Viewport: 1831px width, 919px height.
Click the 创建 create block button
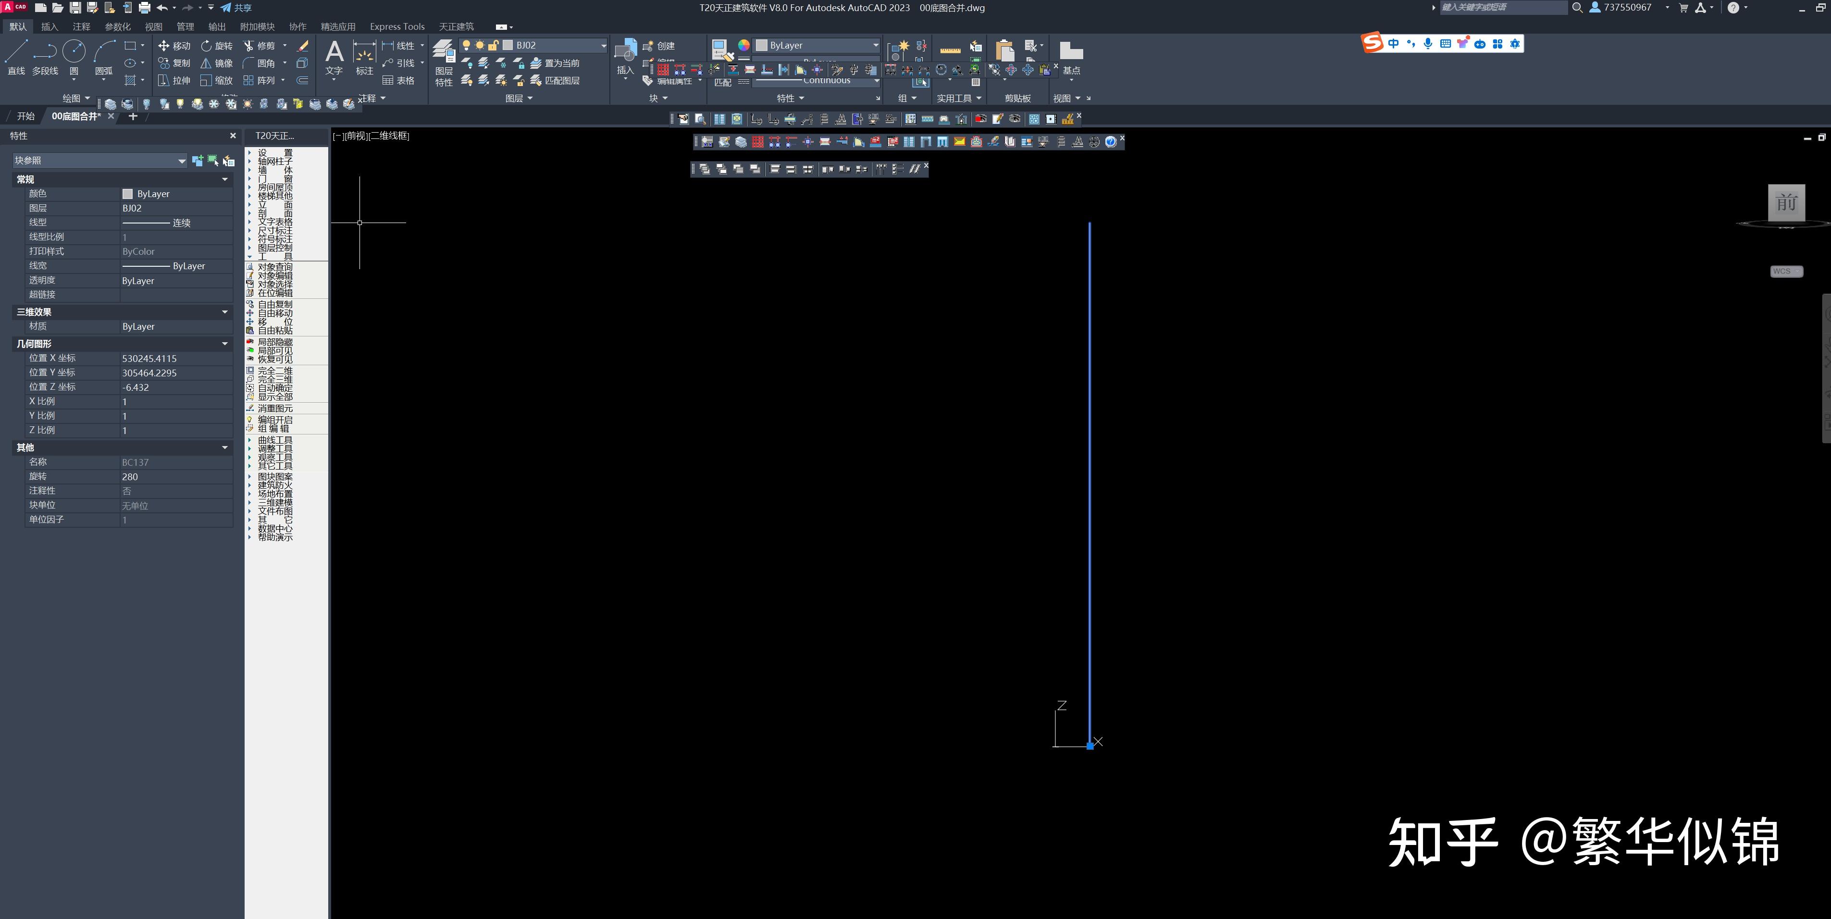(659, 46)
